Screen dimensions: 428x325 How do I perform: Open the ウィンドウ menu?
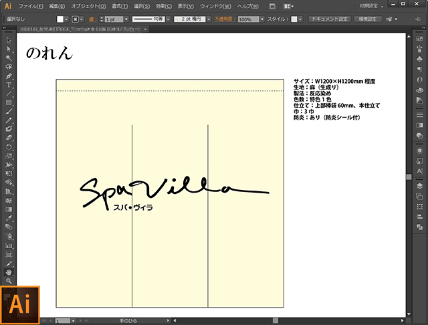tap(215, 6)
